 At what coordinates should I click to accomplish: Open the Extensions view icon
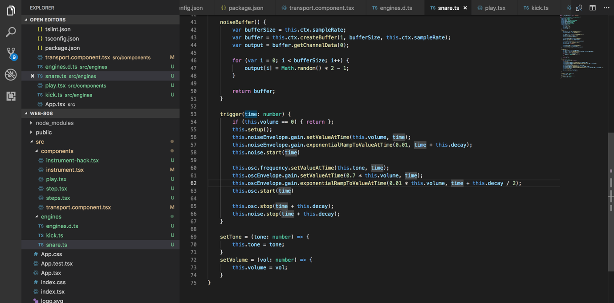[x=11, y=96]
